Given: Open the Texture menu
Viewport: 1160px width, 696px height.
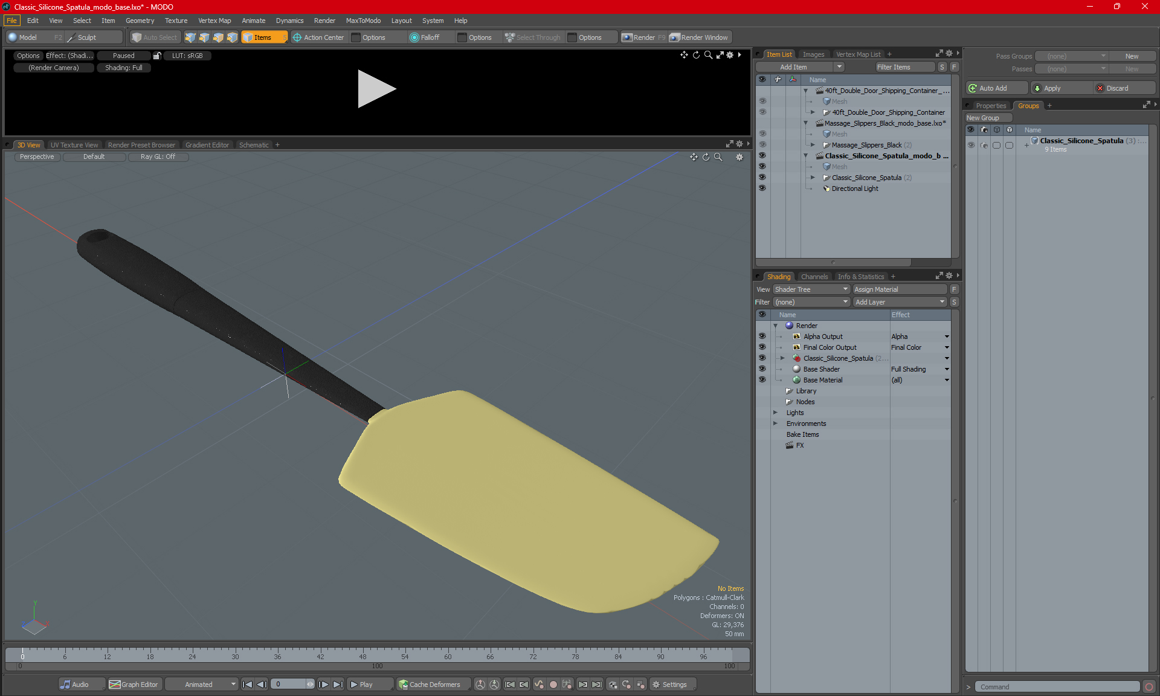Looking at the screenshot, I should (176, 21).
